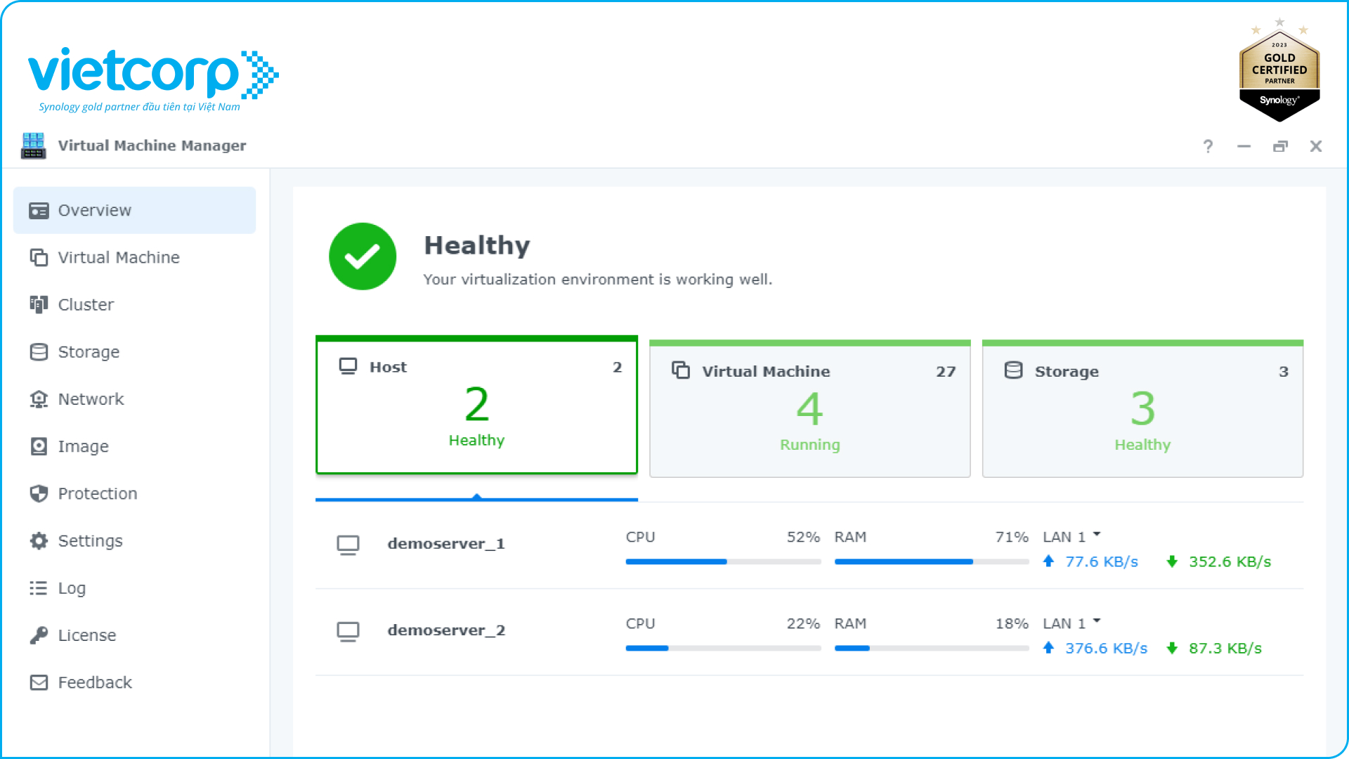Viewport: 1349px width, 759px height.
Task: Select the Host summary card
Action: tap(476, 406)
